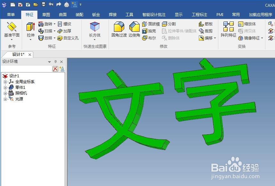Viewport: 275px width, 186px height.
Task: Select the Boolean (布尔) operation icon
Action: pos(149,38)
